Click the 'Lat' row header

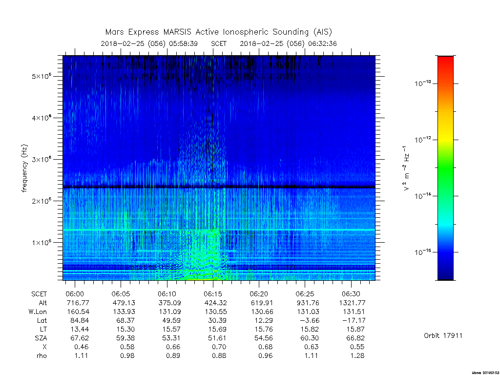[x=42, y=320]
